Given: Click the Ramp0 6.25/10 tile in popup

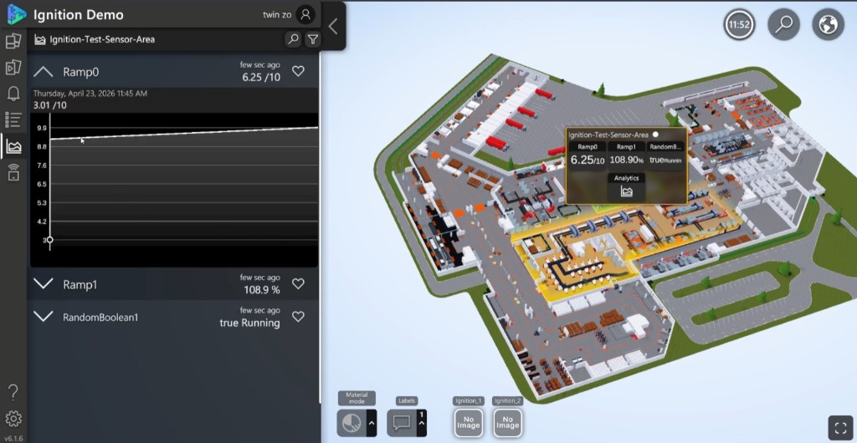Looking at the screenshot, I should click(x=588, y=155).
